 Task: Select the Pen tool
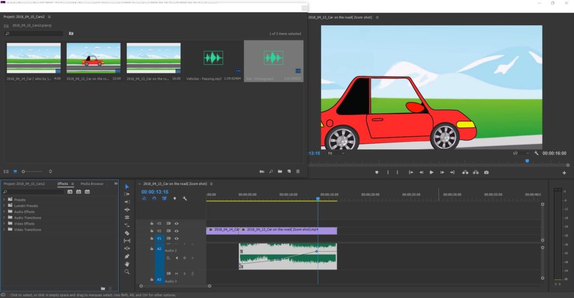pyautogui.click(x=127, y=256)
